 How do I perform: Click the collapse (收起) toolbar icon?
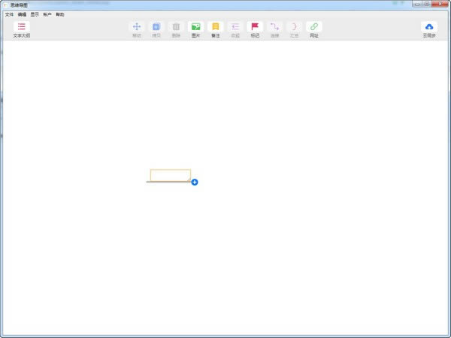coord(235,27)
